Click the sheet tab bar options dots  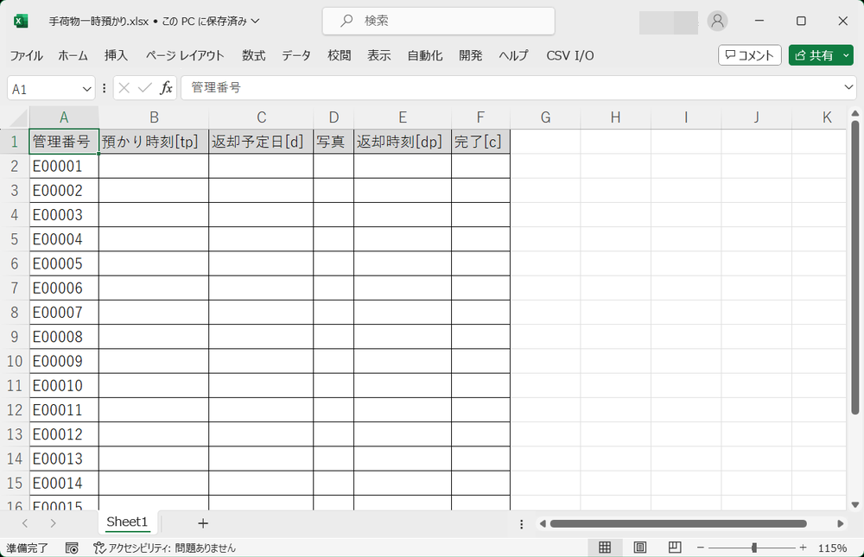521,524
